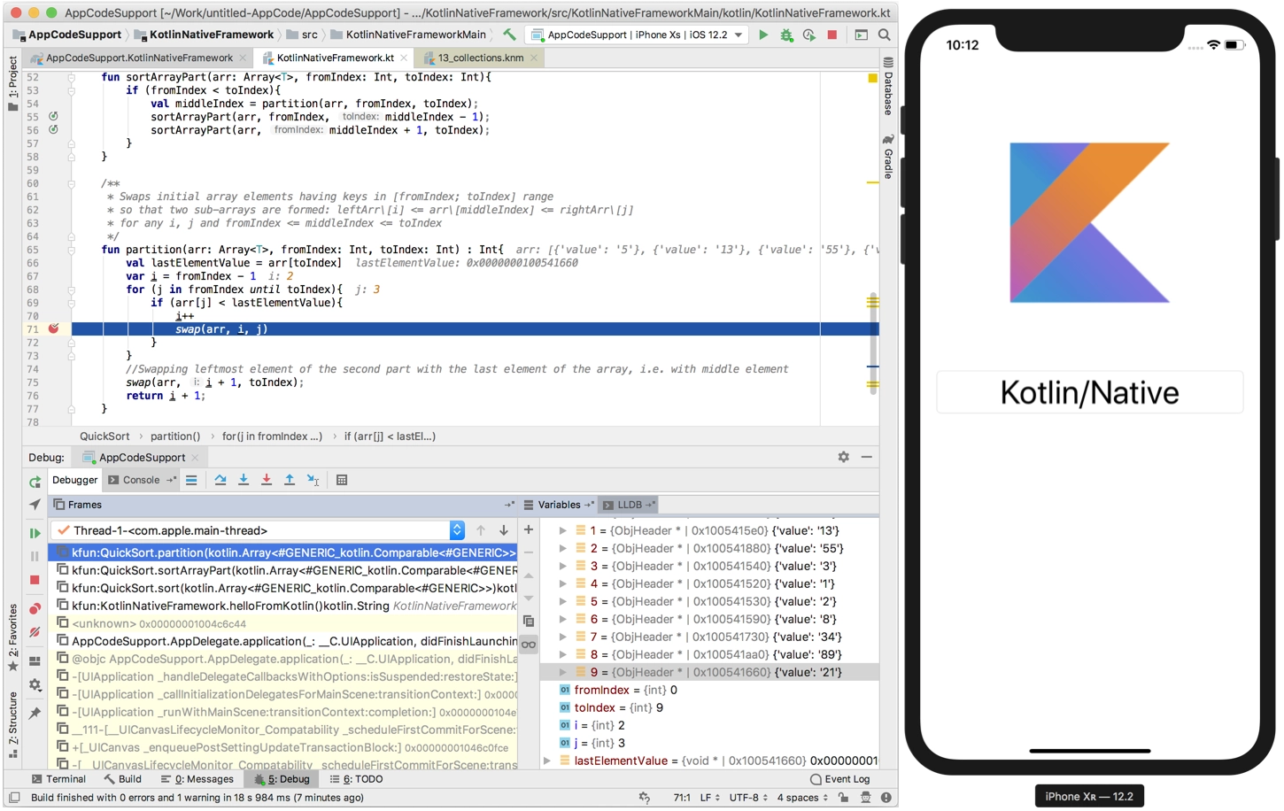
Task: Switch to the Console debug tab
Action: point(141,480)
